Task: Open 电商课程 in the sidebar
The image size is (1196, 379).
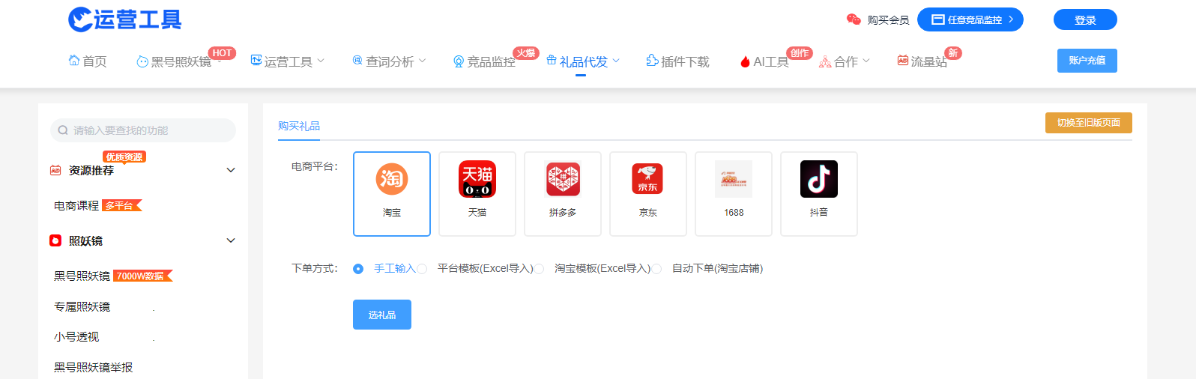Action: [x=76, y=205]
